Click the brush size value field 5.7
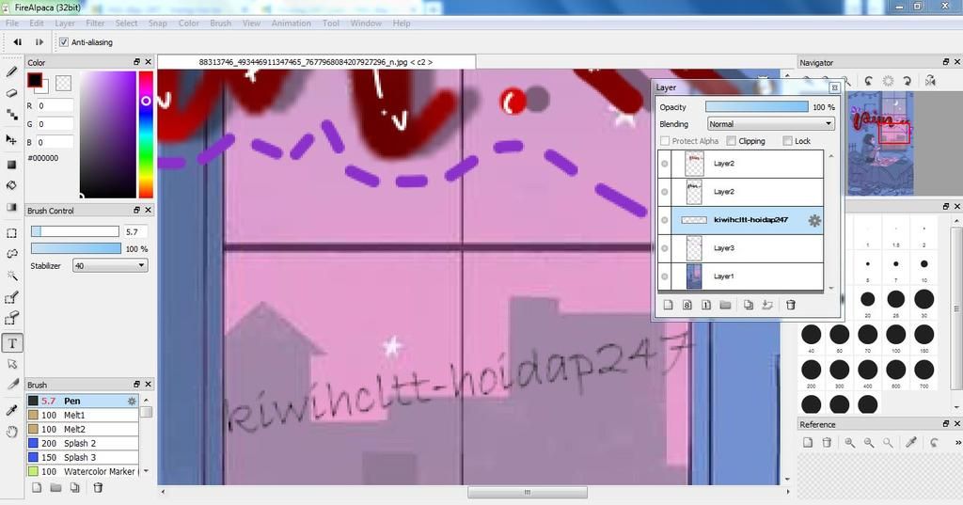 coord(135,231)
